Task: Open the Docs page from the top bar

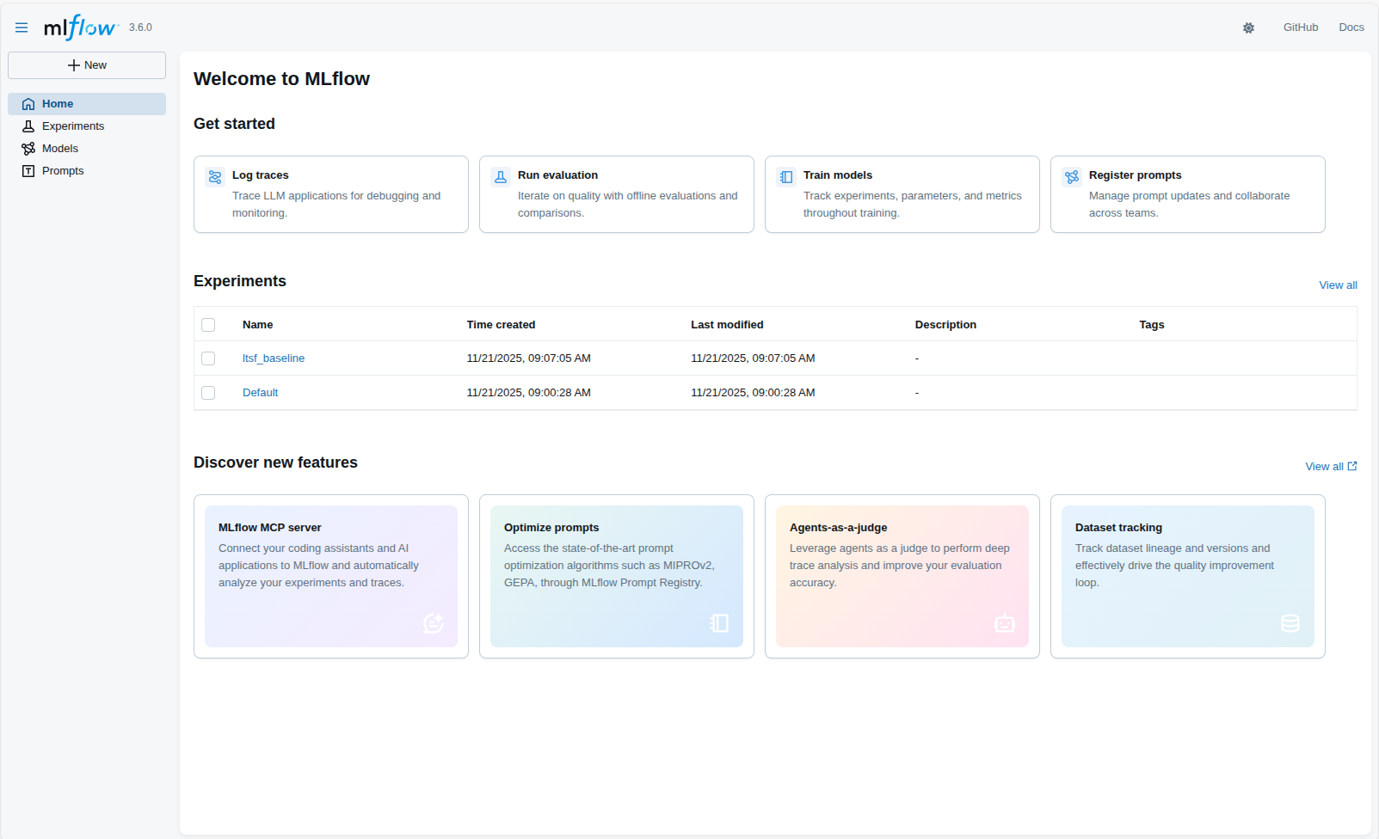Action: pyautogui.click(x=1351, y=27)
